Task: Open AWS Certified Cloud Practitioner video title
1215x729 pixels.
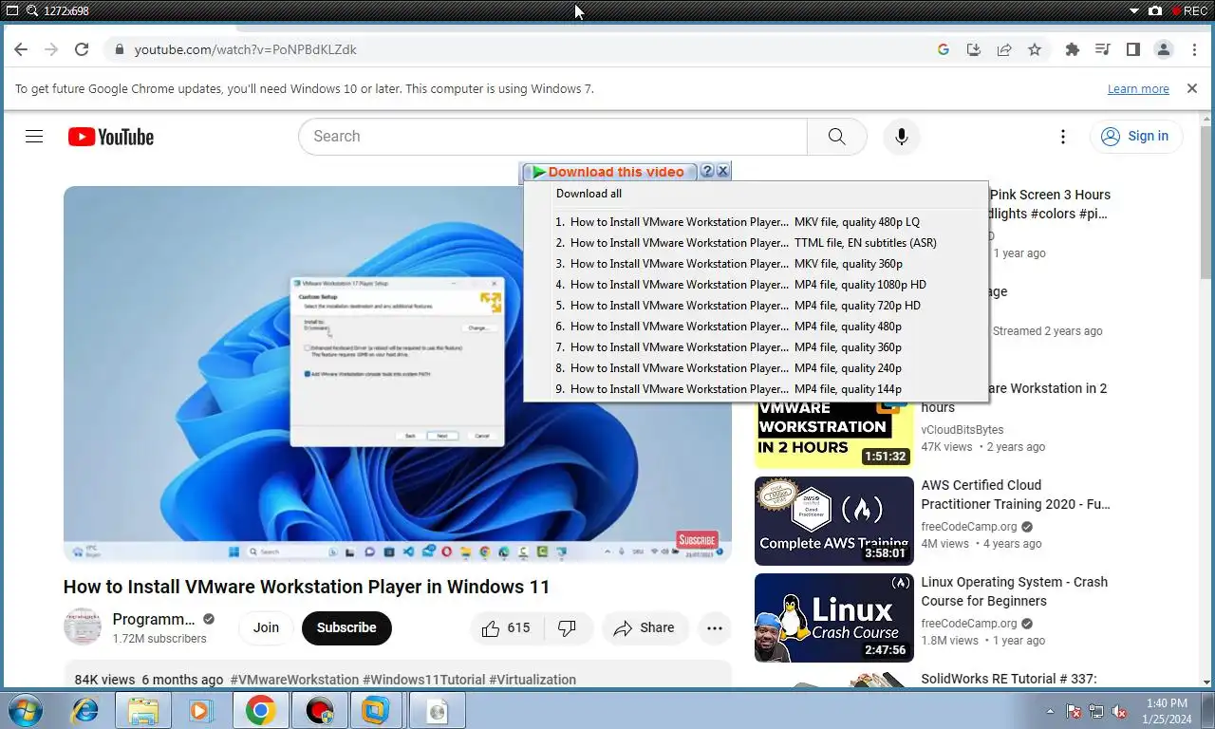Action: (1016, 495)
